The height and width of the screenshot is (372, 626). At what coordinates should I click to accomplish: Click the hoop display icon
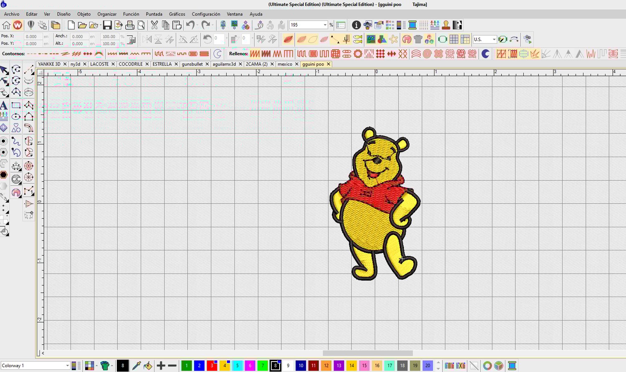coord(442,39)
